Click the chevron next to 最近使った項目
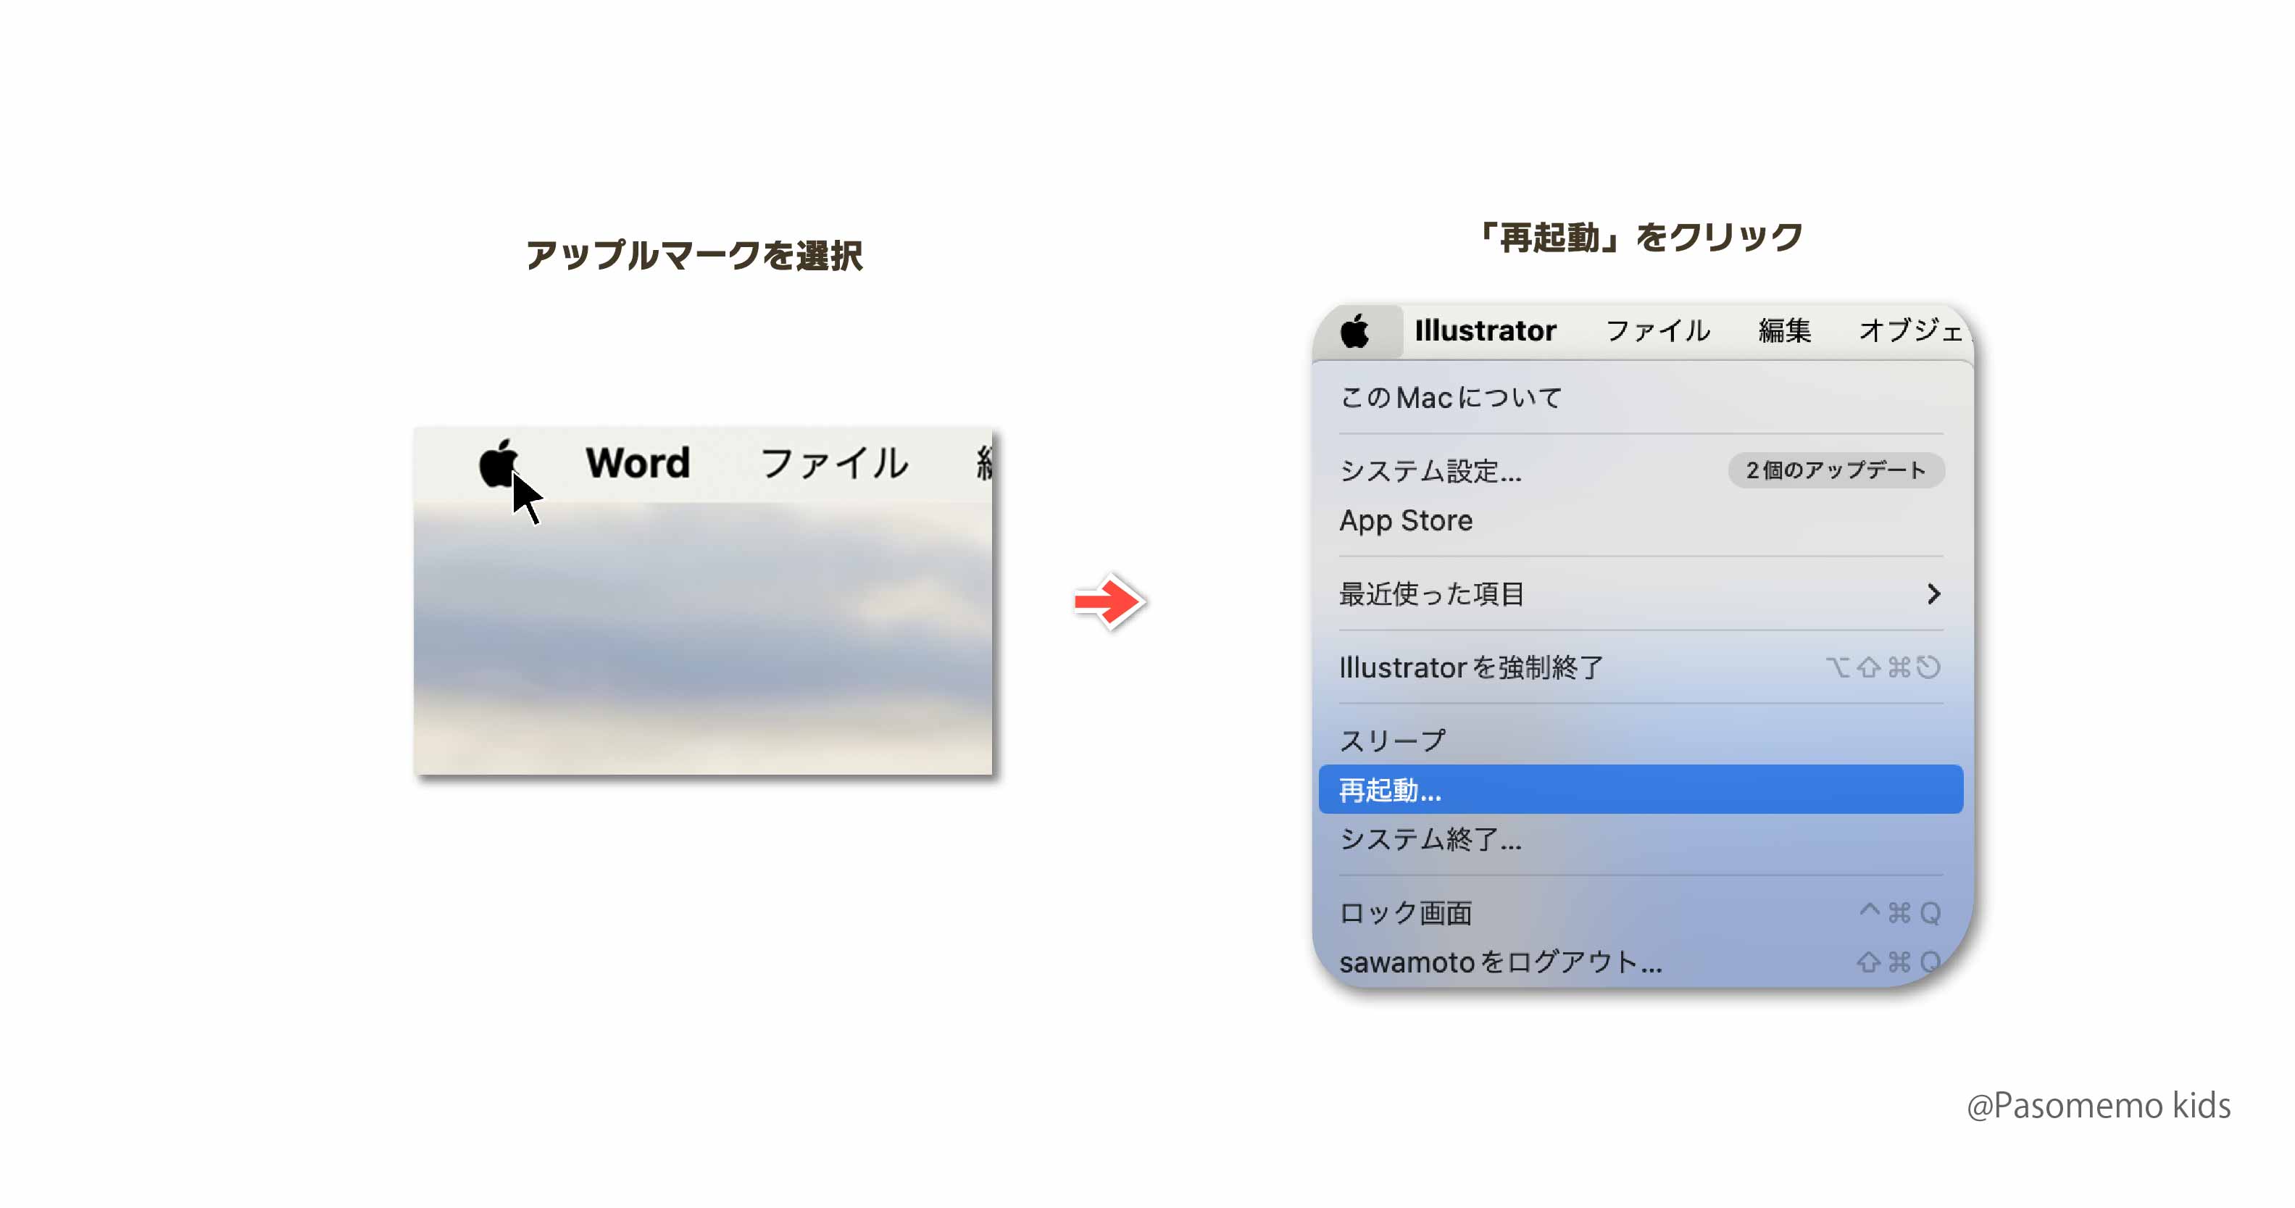 tap(1933, 594)
